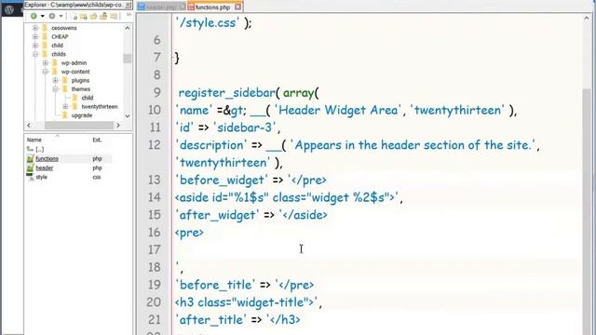596x335 pixels.
Task: Select the twentythirteen theme folder
Action: pyautogui.click(x=100, y=107)
